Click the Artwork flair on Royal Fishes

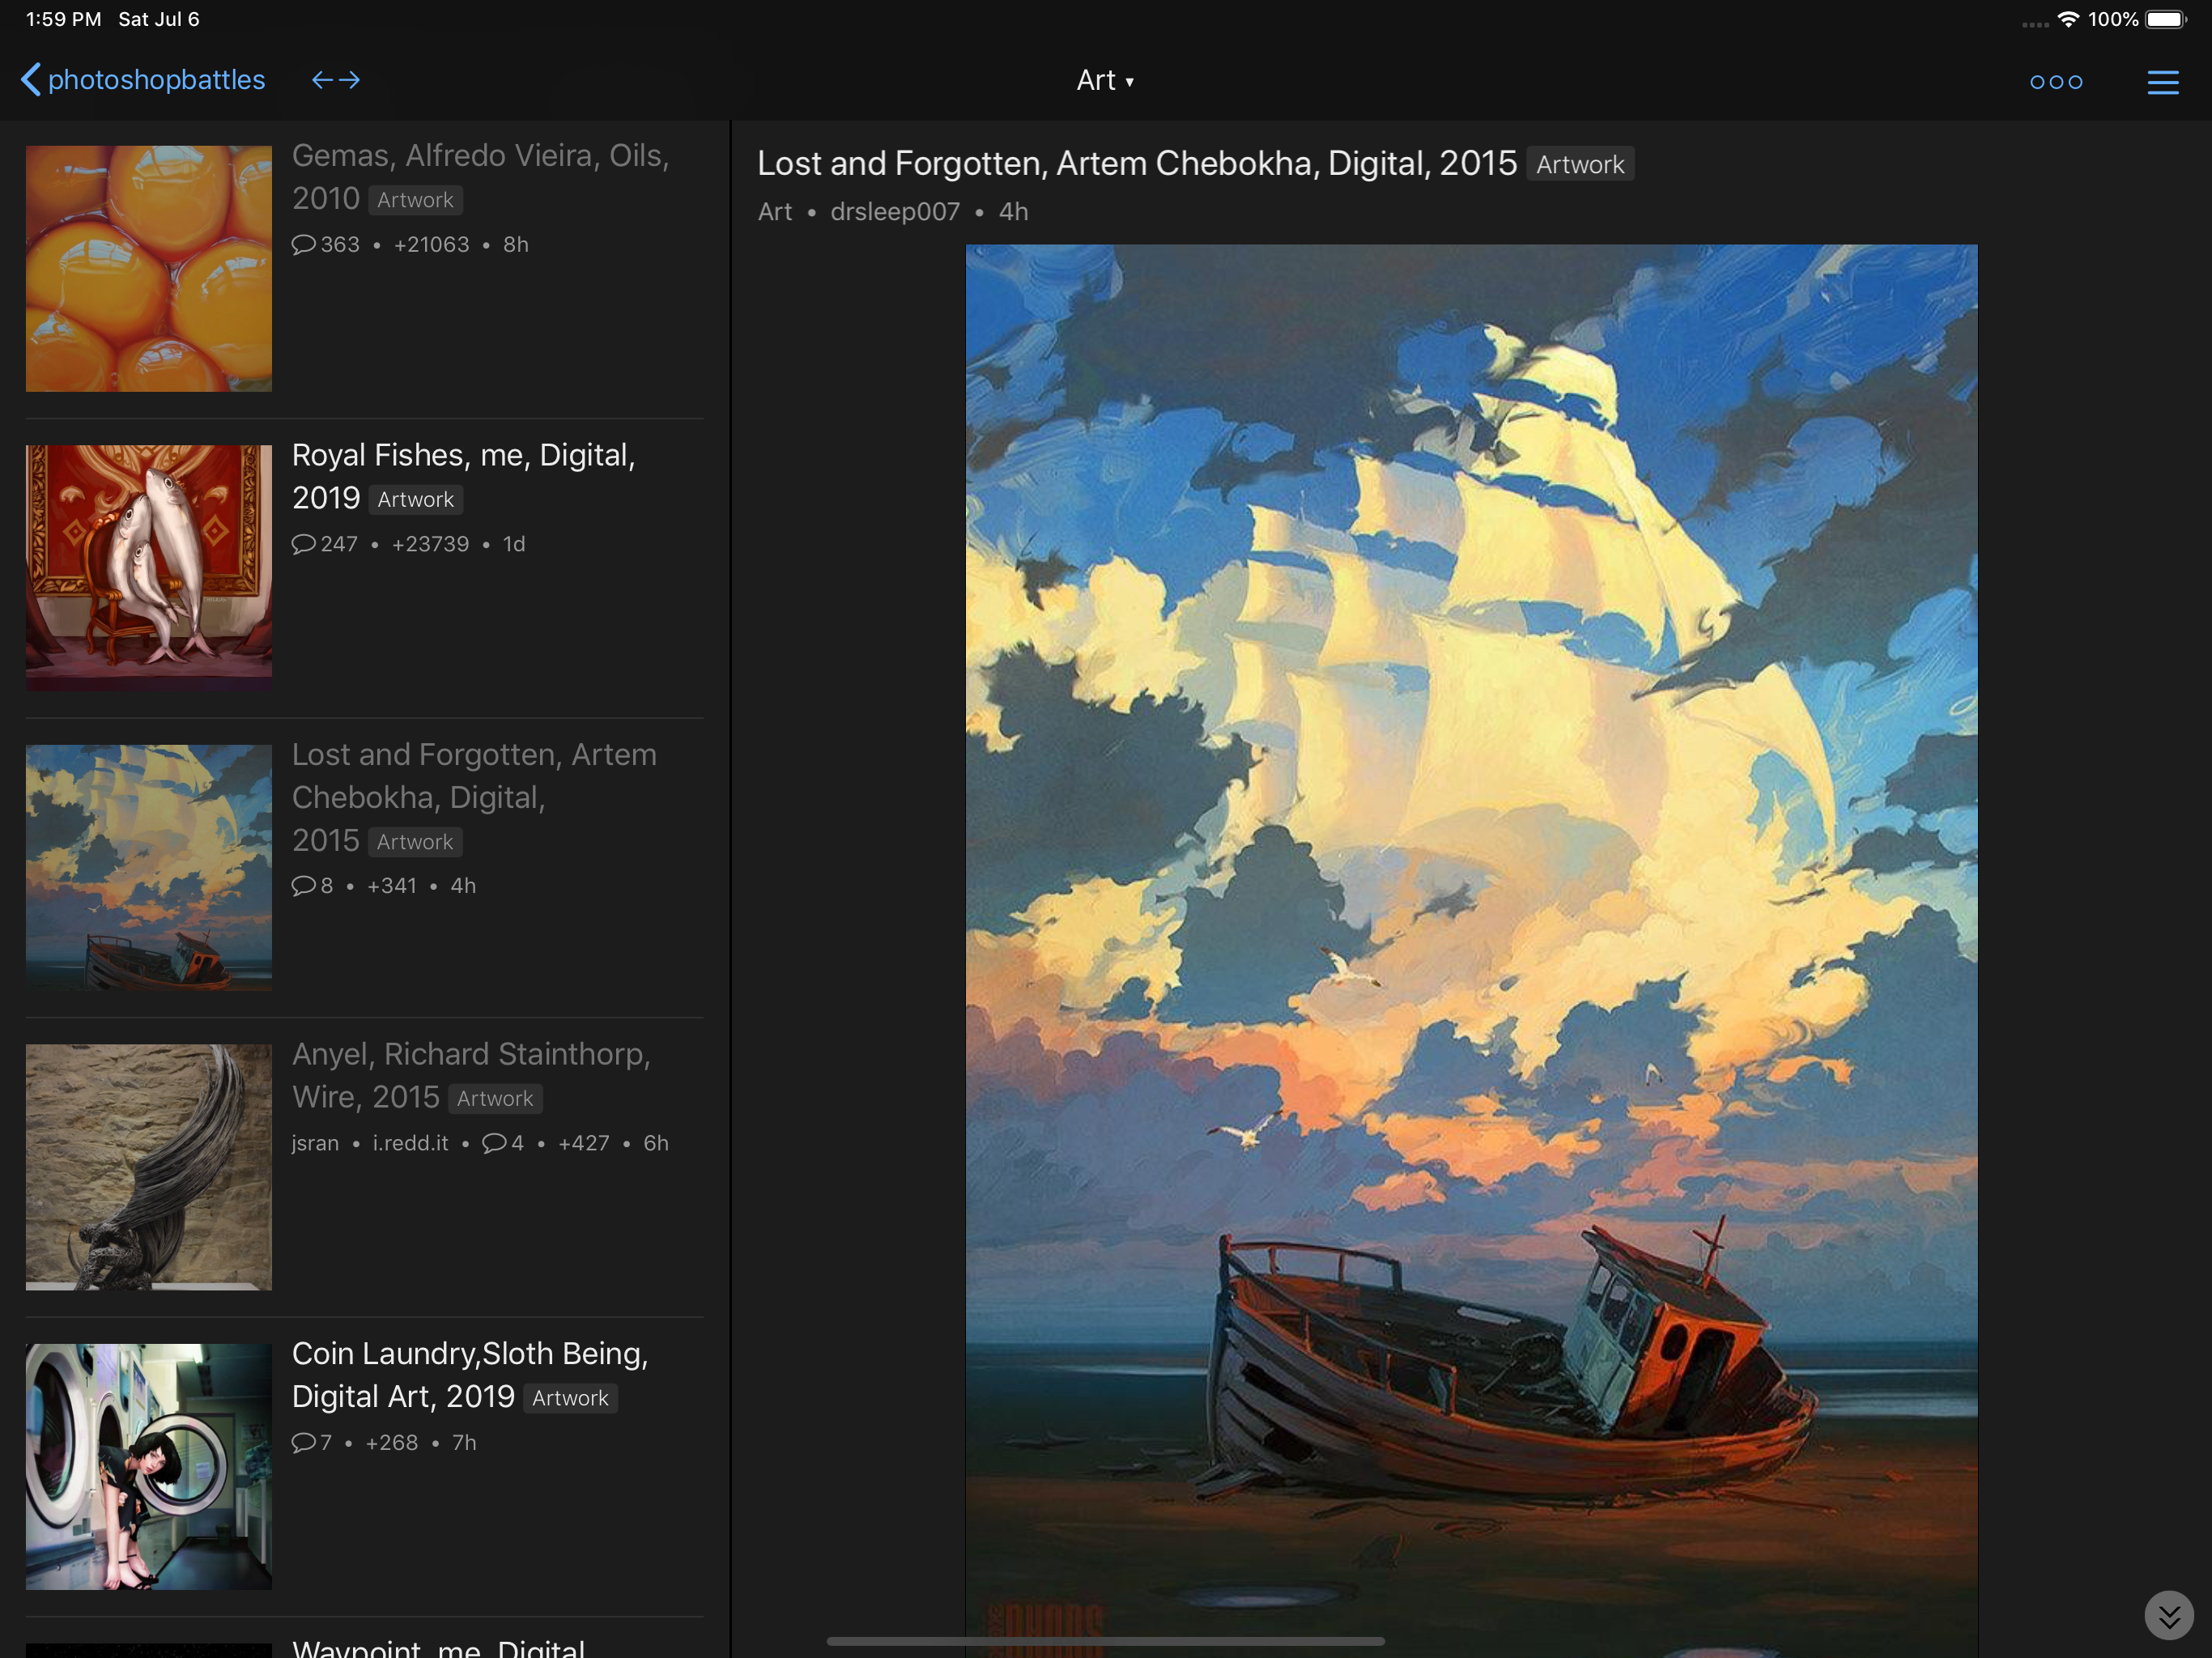pos(416,499)
